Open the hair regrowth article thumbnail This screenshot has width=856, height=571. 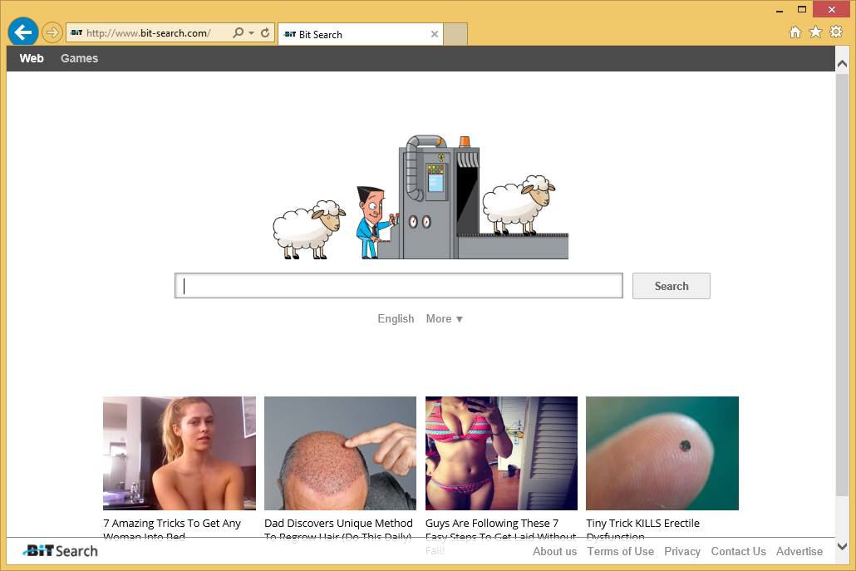[340, 453]
